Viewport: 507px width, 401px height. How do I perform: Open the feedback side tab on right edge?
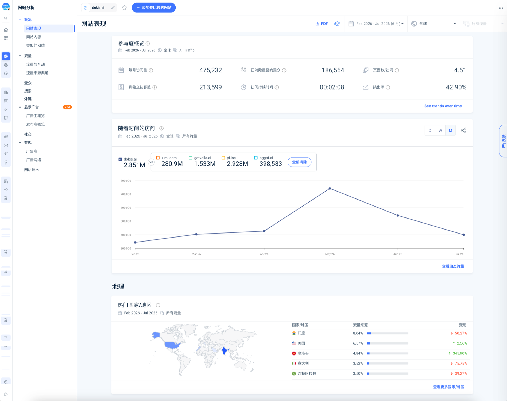coord(503,141)
